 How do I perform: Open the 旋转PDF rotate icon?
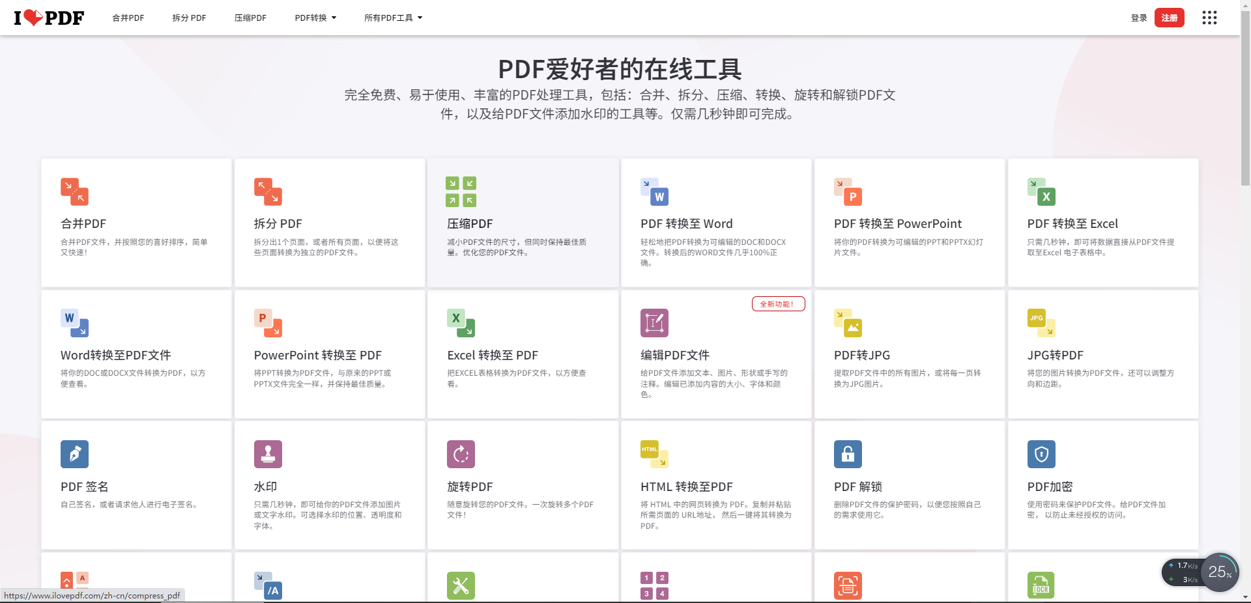[461, 455]
